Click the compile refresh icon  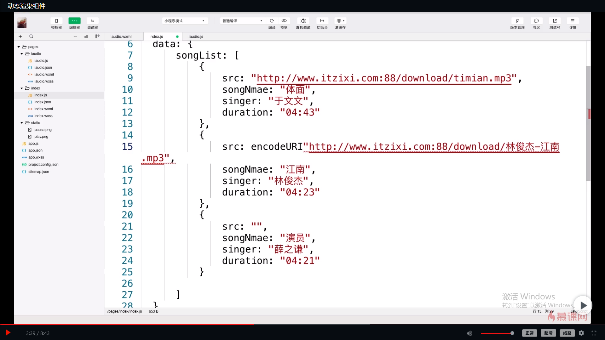coord(272,21)
